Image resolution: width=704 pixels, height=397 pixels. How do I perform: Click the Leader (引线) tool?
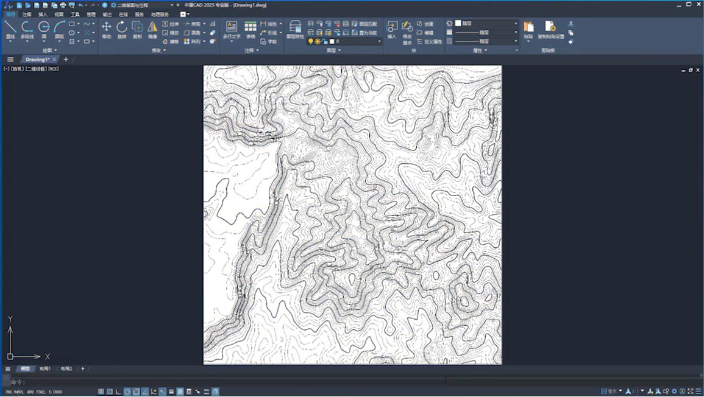pos(269,33)
